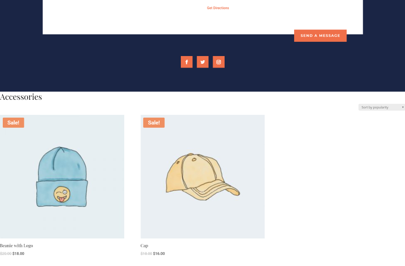Open the yellow cap product image
Viewport: 405px width, 266px height.
tap(202, 176)
